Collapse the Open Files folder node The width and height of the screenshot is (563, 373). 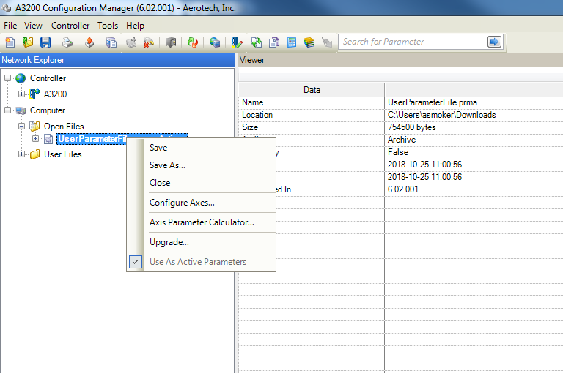pos(22,127)
